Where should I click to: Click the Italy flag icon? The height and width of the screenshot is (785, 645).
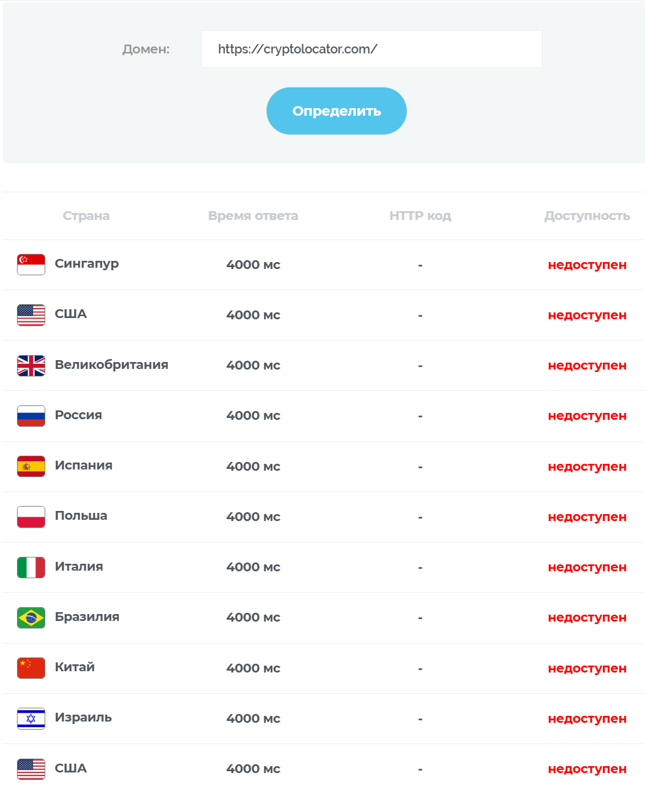[31, 567]
